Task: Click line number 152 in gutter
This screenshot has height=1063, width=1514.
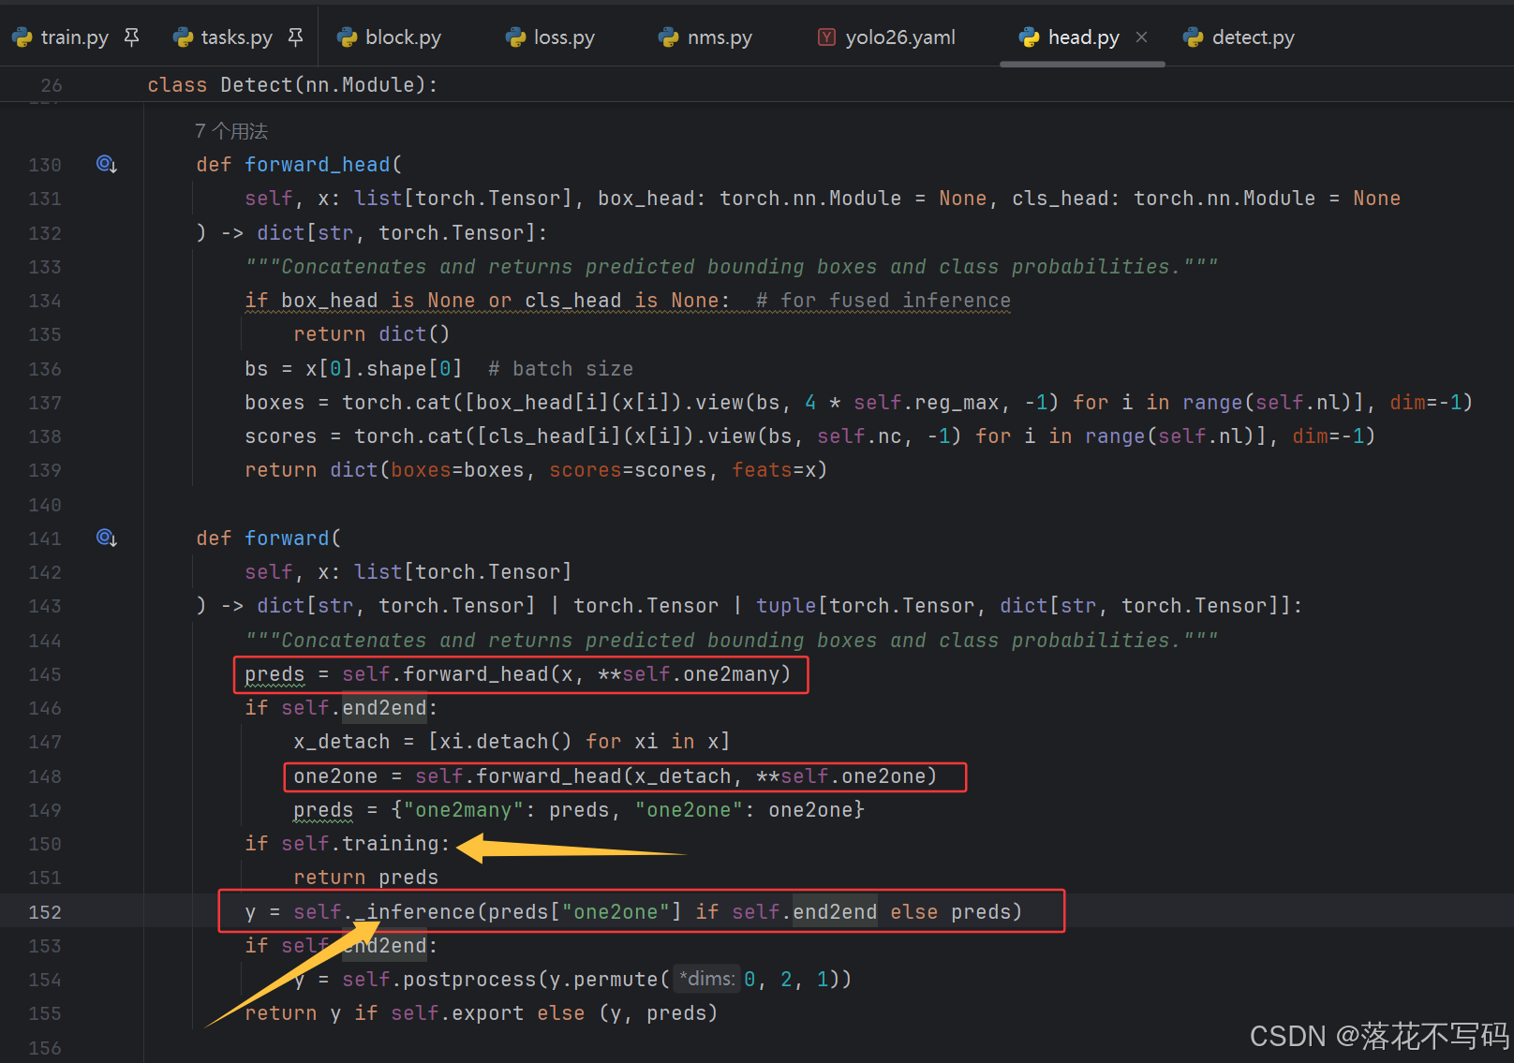Action: [44, 912]
